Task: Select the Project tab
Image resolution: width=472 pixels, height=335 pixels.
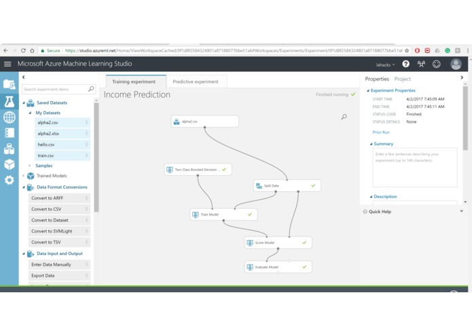Action: pyautogui.click(x=403, y=79)
